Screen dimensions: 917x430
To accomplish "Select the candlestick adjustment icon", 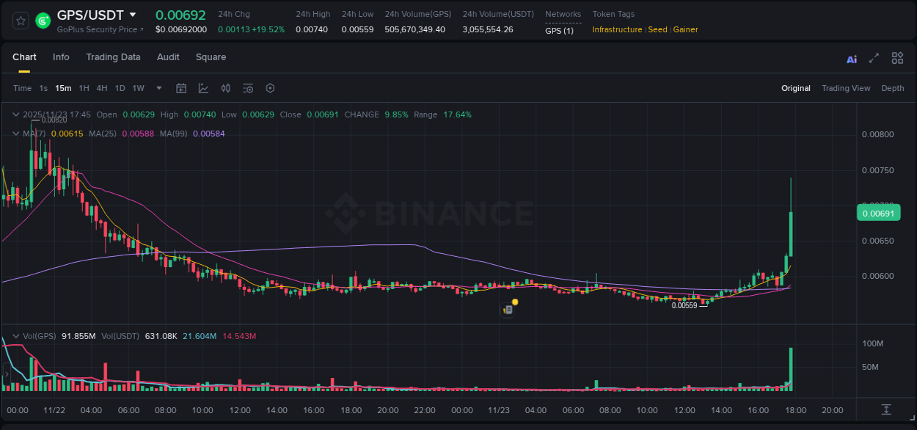I will [x=225, y=88].
